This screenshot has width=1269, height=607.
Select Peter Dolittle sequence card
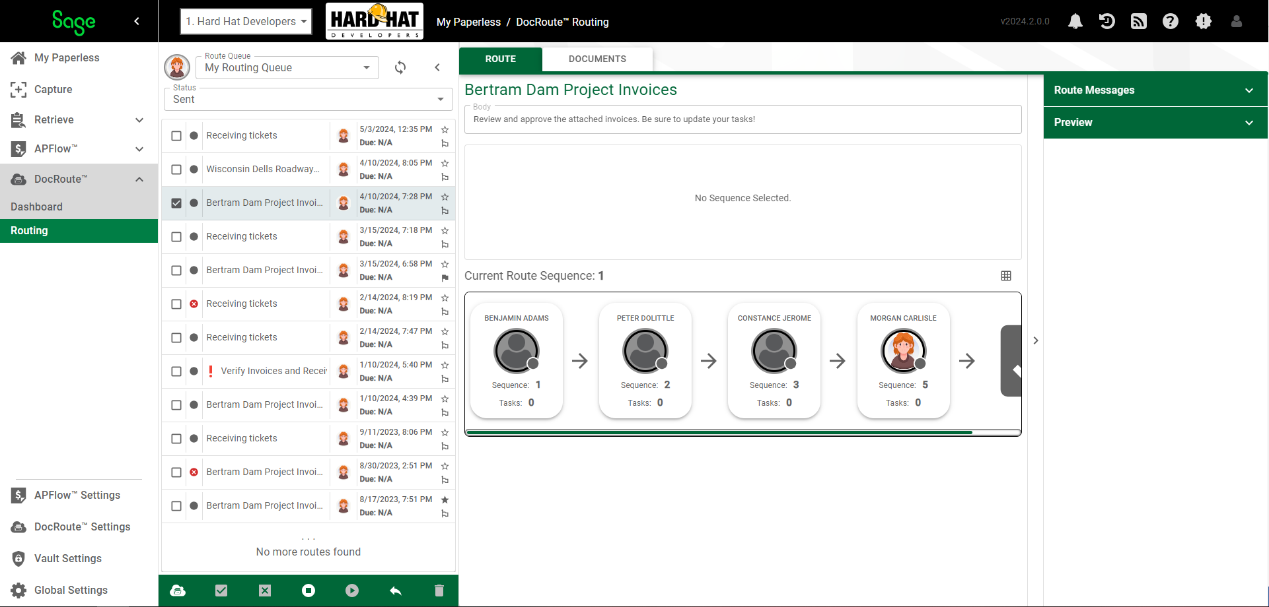pos(645,360)
